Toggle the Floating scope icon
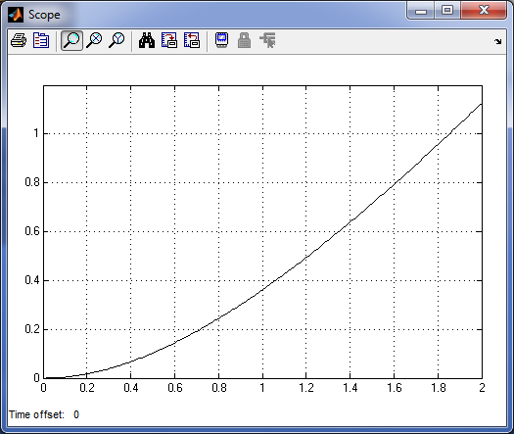This screenshot has height=434, width=514. [x=221, y=41]
